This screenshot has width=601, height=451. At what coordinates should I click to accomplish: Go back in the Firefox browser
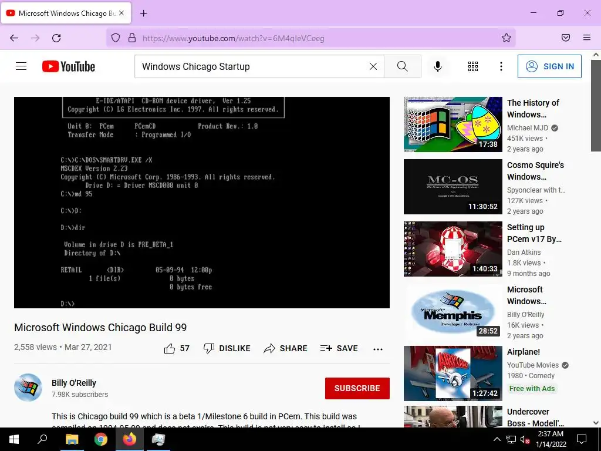point(14,38)
